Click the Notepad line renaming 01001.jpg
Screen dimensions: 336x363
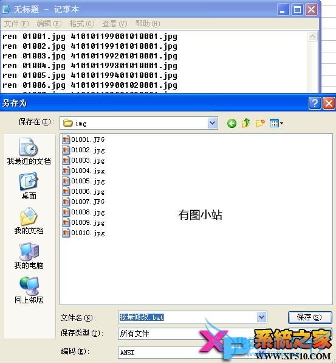pos(90,37)
